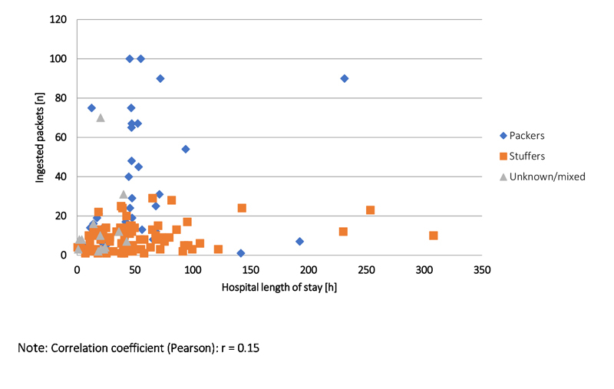This screenshot has height=389, width=614.
Task: Click the gray triangle at 70 packets
Action: point(101,117)
